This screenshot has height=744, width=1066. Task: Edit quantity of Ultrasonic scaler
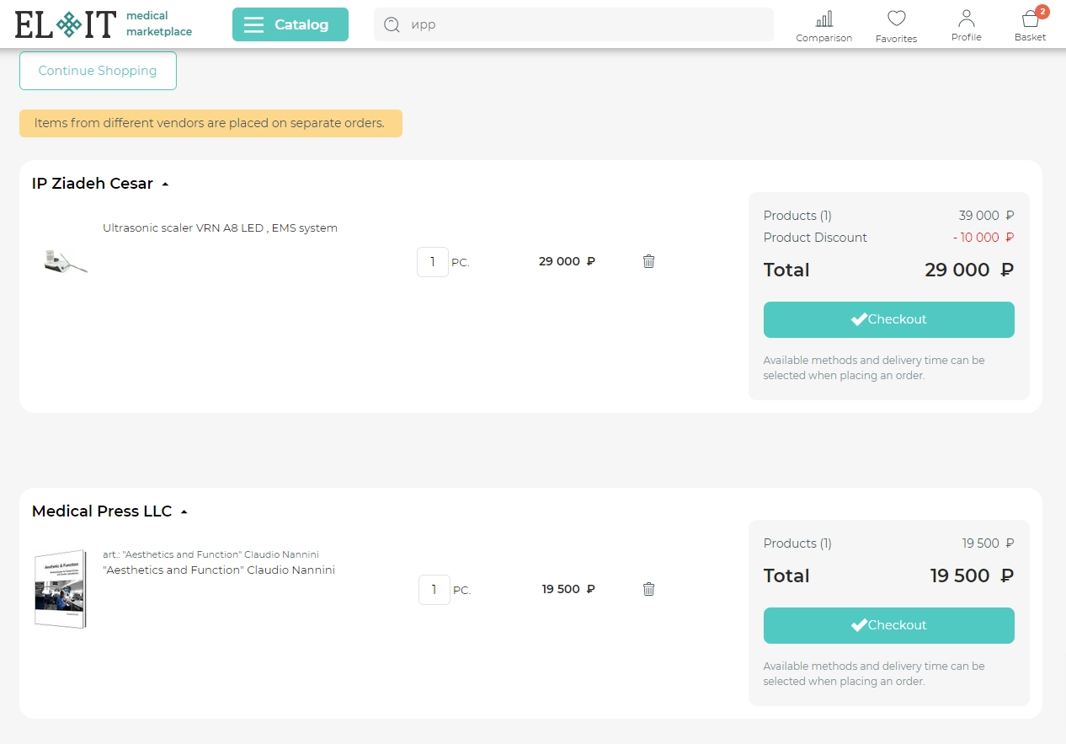(433, 261)
